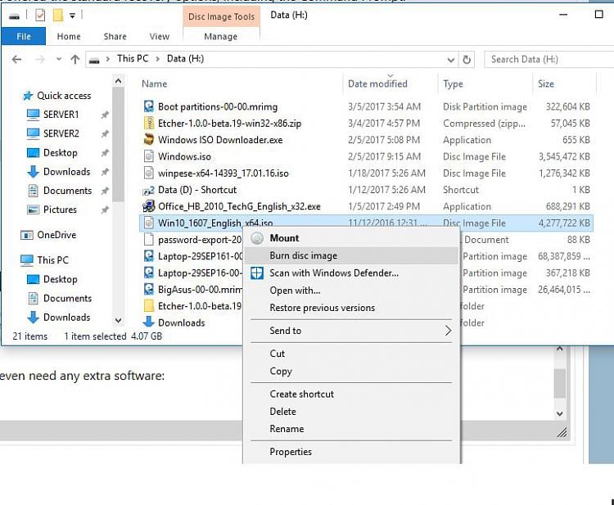614x505 pixels.
Task: Open the File ribbon tab
Action: [x=24, y=36]
